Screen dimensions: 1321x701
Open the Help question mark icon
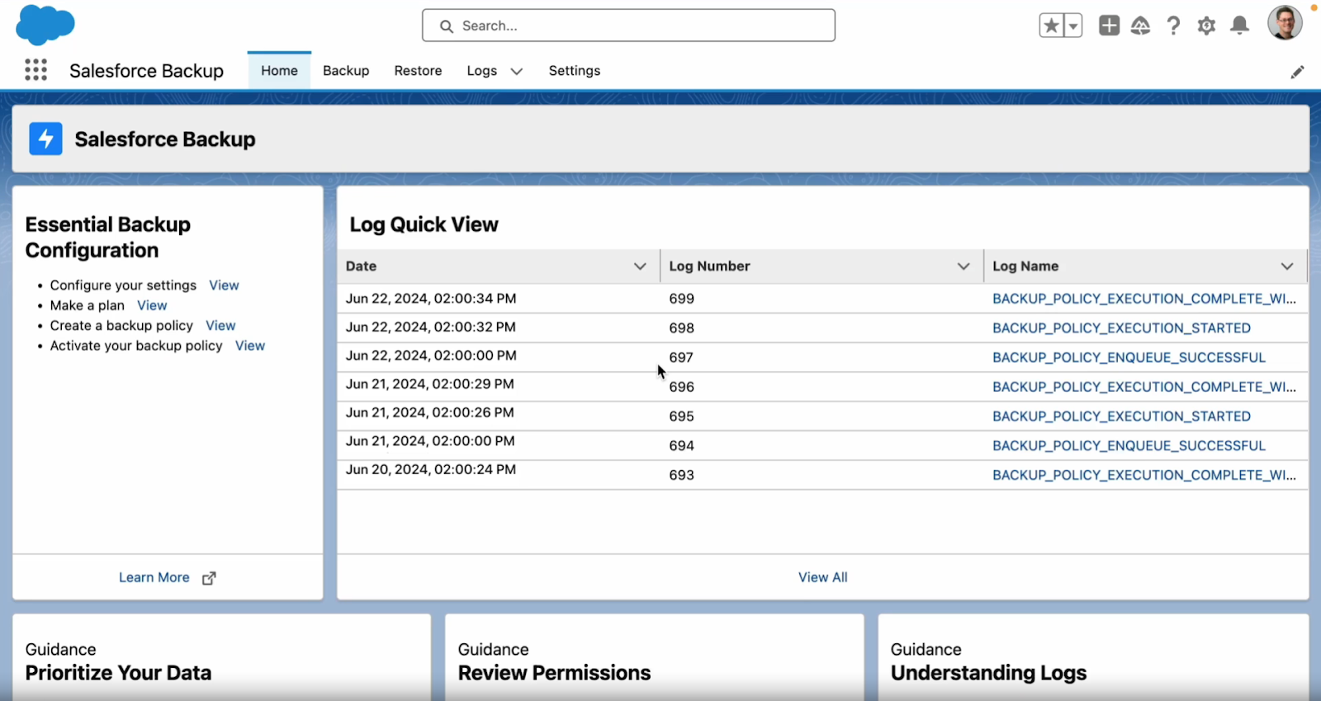point(1173,26)
